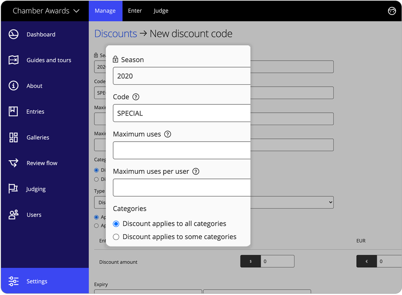Click the About info icon

[x=14, y=86]
